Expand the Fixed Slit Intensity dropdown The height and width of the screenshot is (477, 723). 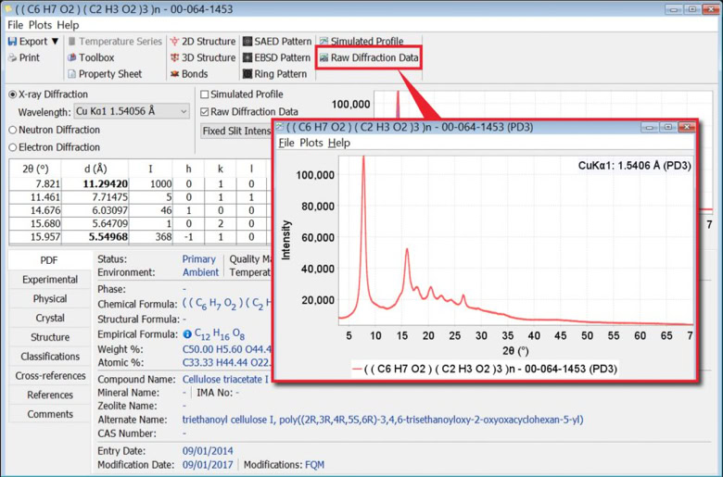[x=236, y=131]
